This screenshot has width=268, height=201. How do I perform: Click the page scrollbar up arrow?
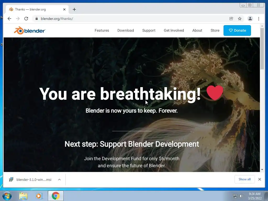click(262, 26)
